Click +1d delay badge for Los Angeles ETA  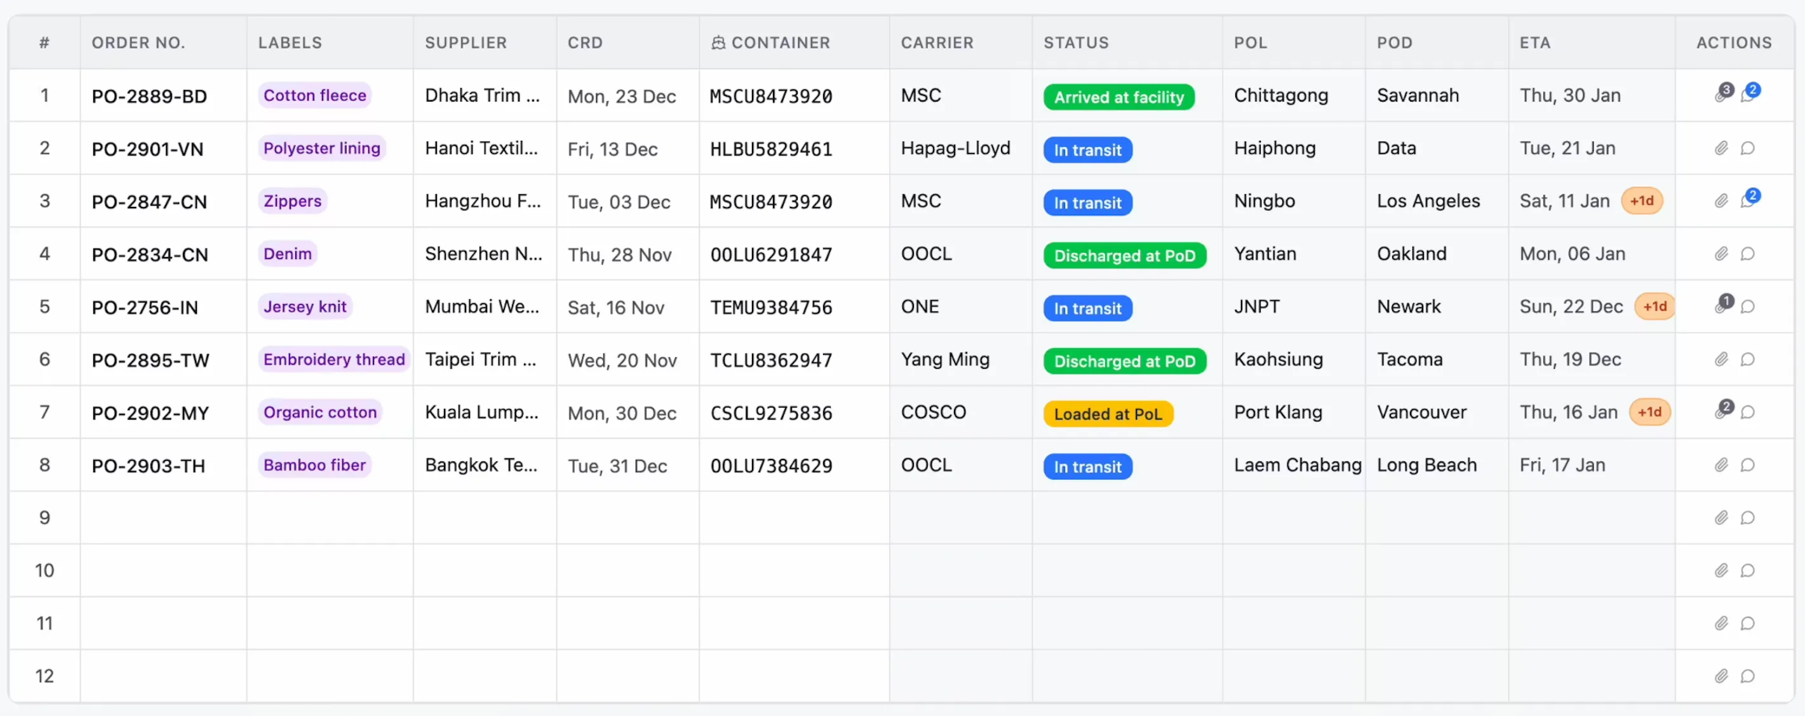click(x=1641, y=201)
